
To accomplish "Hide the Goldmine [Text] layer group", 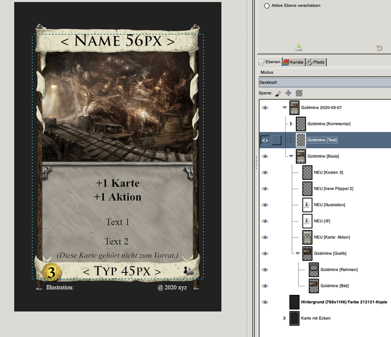I will [x=265, y=140].
